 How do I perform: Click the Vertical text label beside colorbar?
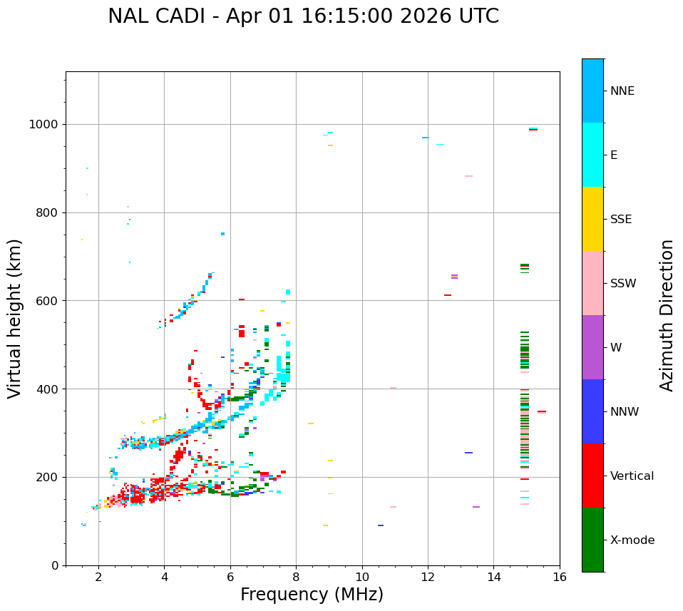point(632,476)
